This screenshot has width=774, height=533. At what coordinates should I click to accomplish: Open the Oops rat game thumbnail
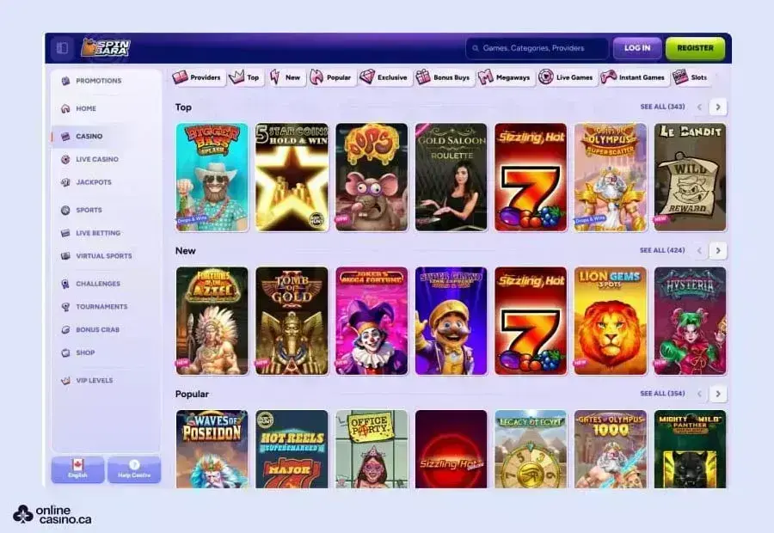click(372, 177)
